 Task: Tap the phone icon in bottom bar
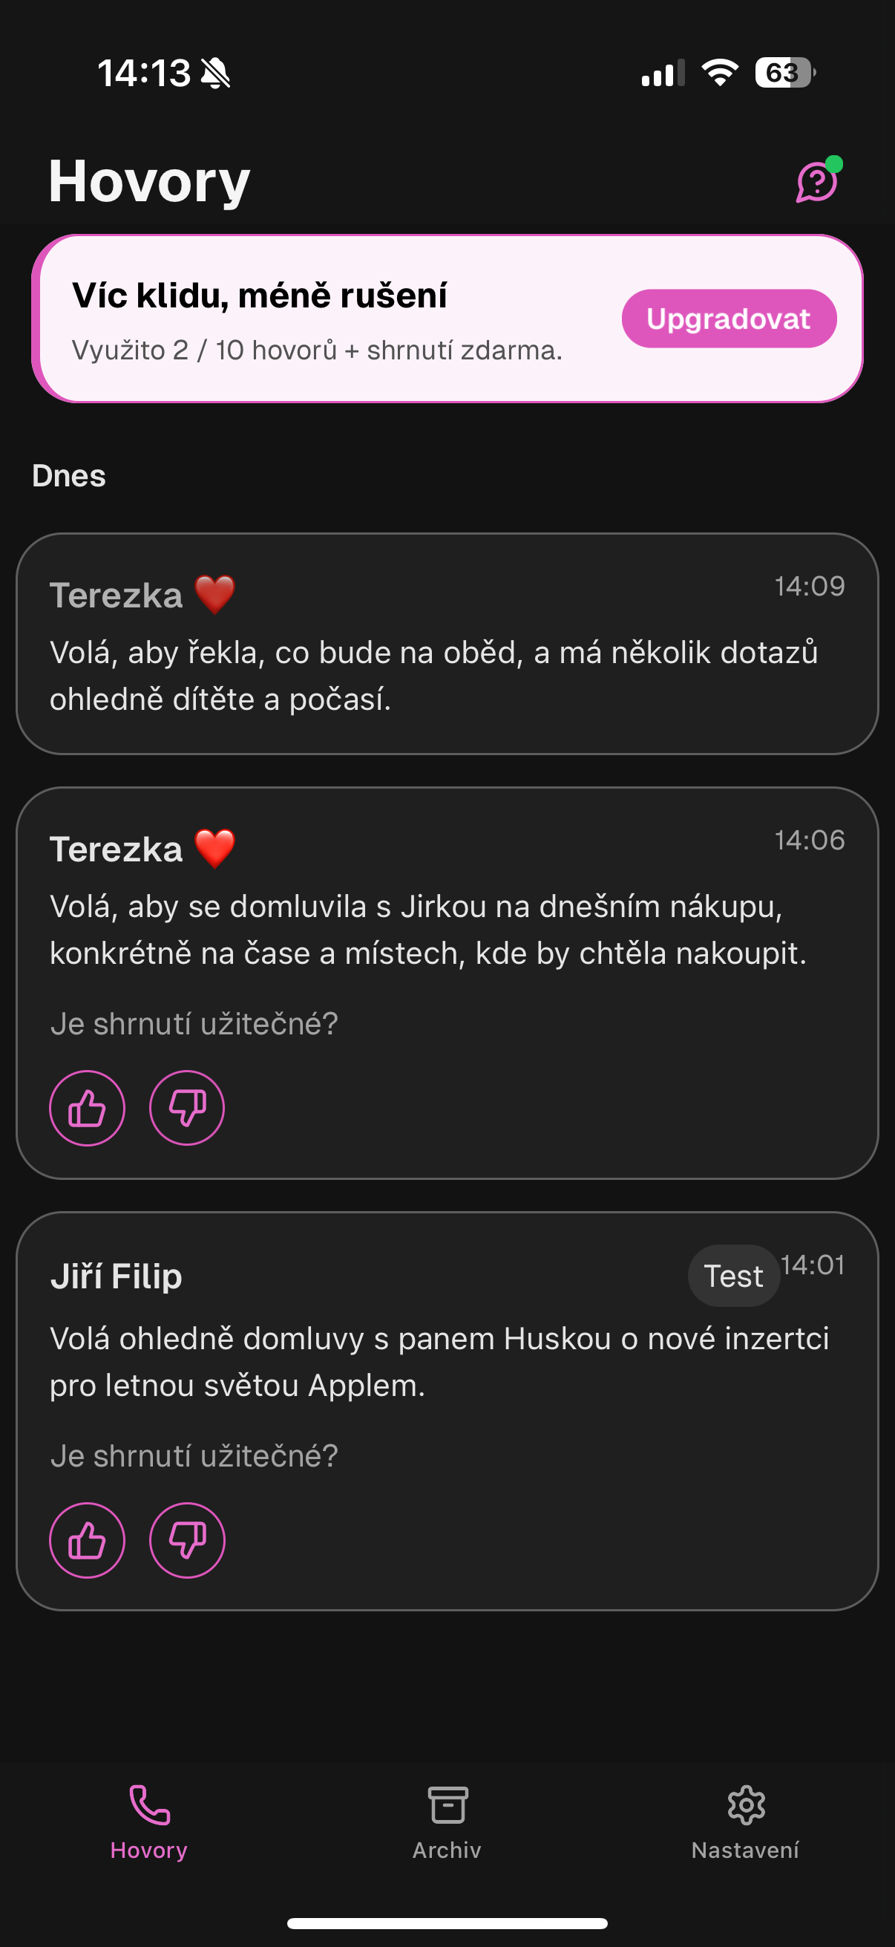tap(150, 1805)
